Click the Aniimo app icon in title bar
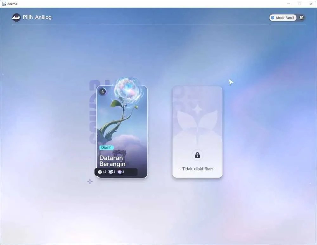317x245 pixels. (4, 3)
